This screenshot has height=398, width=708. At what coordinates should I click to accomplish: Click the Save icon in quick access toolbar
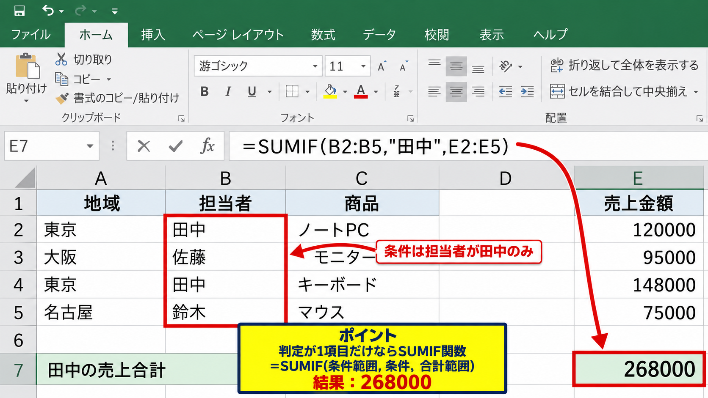click(19, 11)
